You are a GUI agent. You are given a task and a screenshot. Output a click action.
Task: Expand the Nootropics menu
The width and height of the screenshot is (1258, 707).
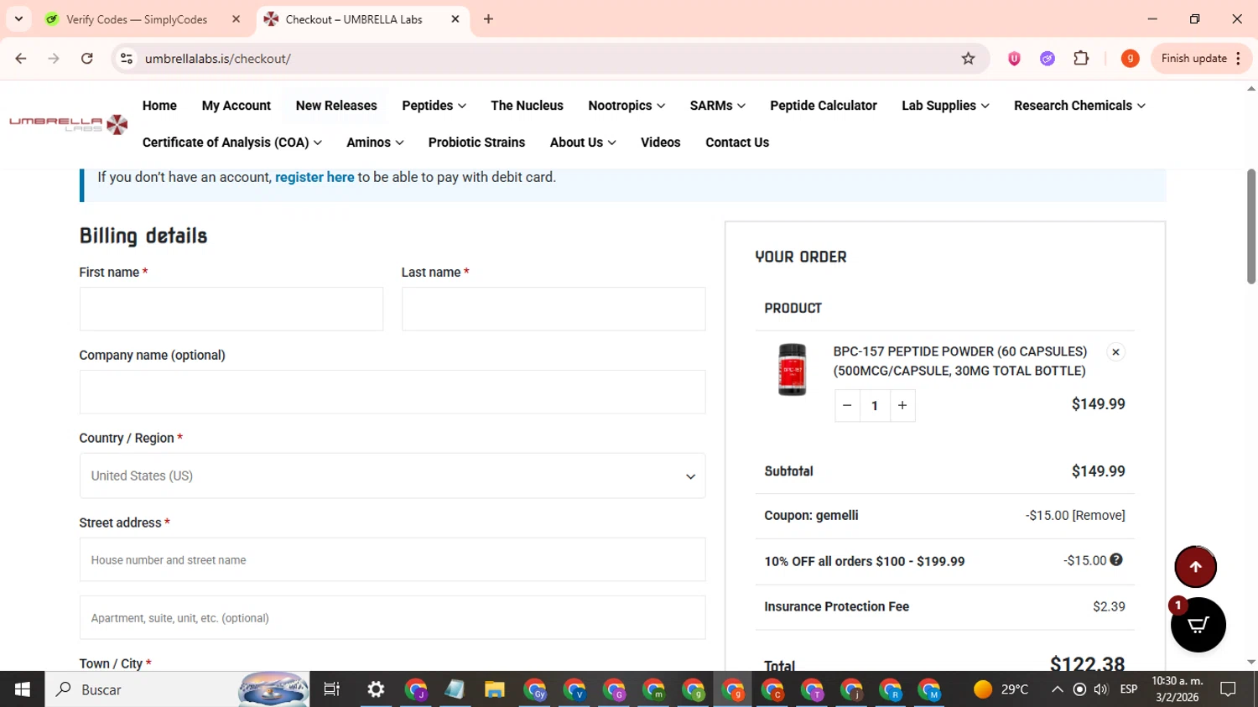coord(626,106)
